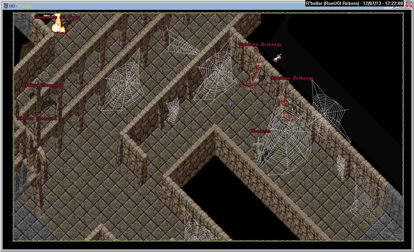Click the small flame beside the webbed Archmage
The image size is (414, 252).
pos(293,109)
